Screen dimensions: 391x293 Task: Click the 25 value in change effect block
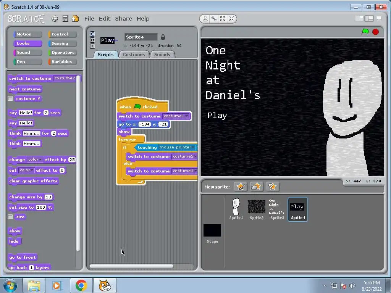pos(72,160)
